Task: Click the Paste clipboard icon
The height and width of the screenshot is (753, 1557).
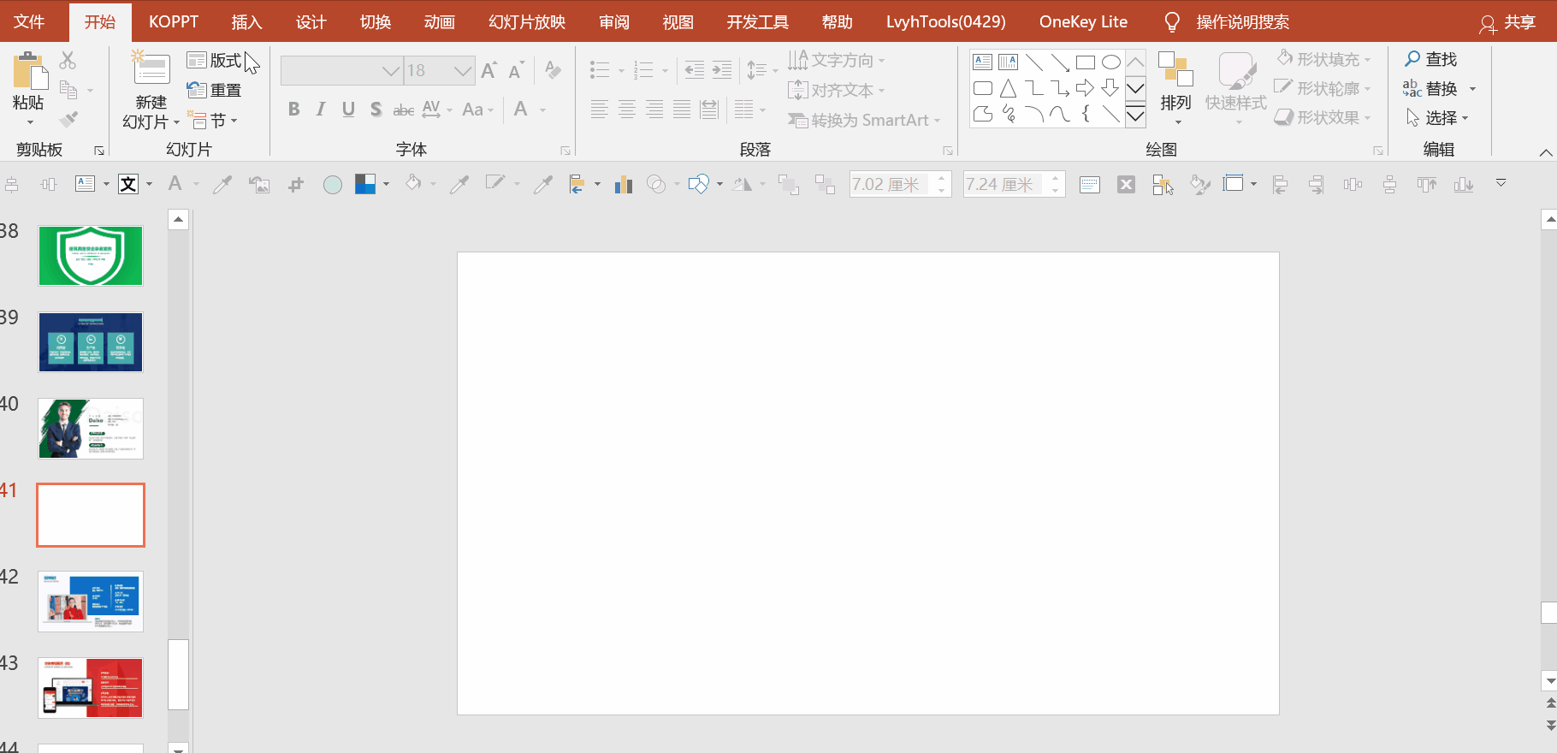Action: click(29, 73)
